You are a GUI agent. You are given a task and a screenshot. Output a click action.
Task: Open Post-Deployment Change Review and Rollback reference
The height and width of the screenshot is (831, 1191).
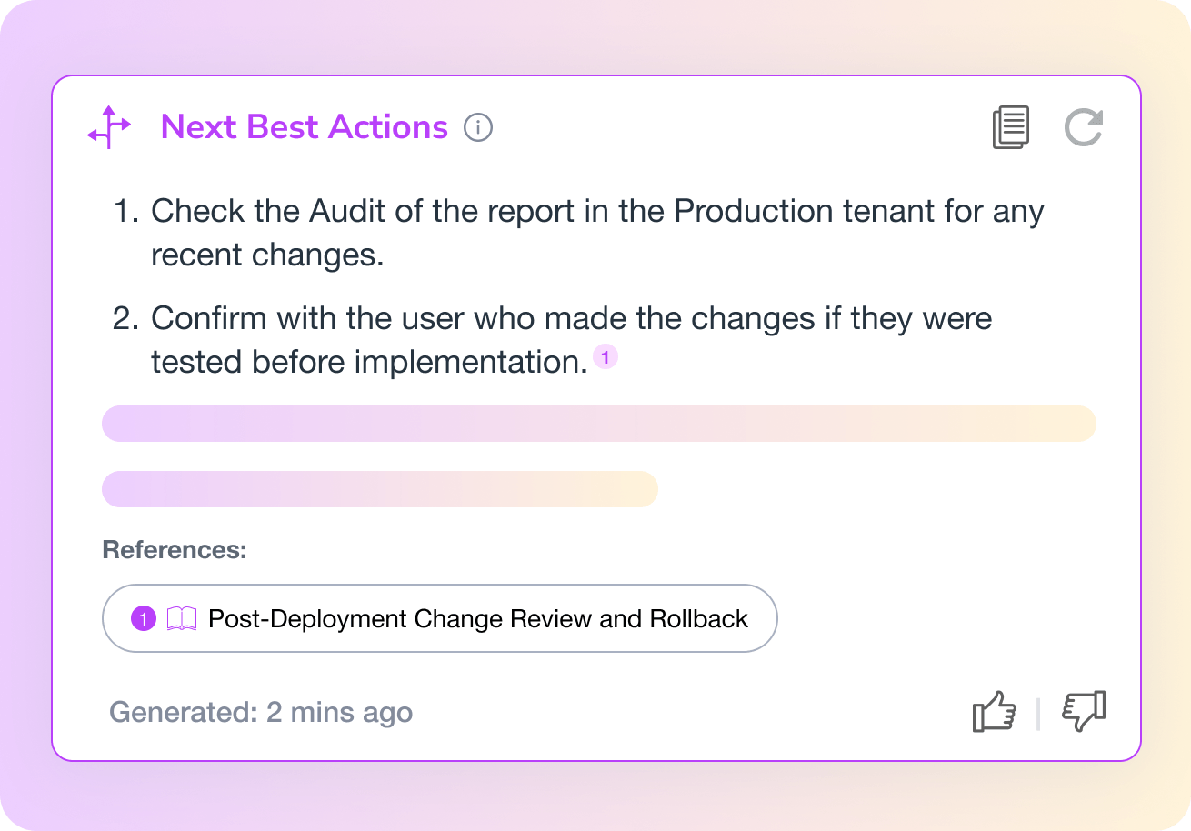pos(477,619)
